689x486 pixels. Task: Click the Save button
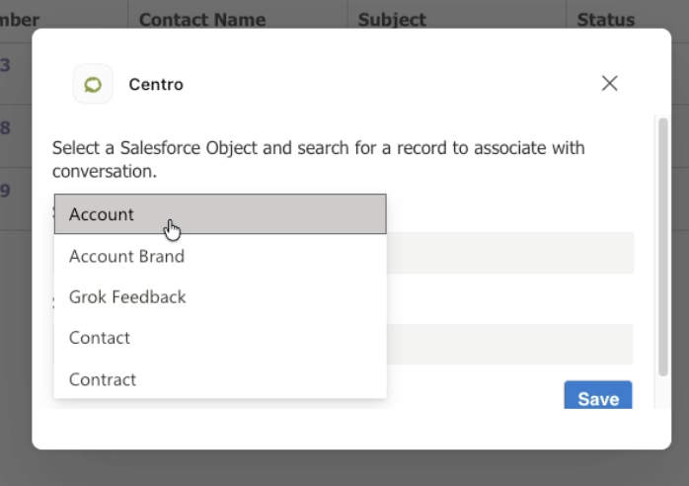pyautogui.click(x=598, y=395)
